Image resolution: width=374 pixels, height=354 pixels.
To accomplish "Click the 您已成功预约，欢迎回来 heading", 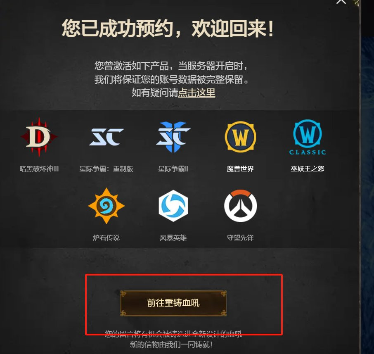I will tap(168, 29).
